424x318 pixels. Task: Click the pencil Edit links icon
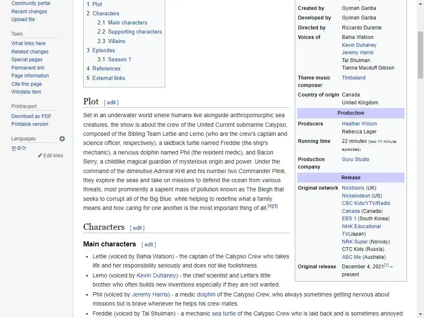coord(40,156)
